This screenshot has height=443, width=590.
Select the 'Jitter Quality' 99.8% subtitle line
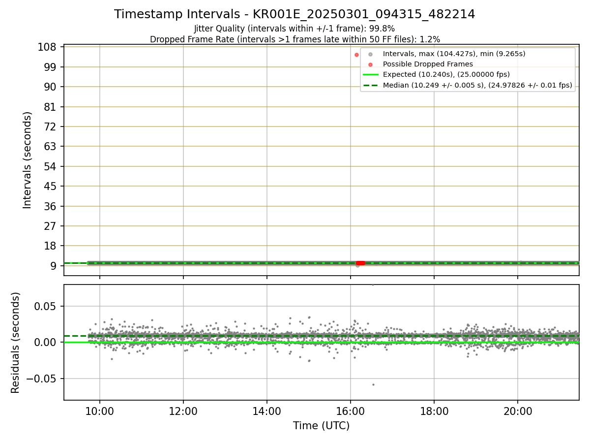[x=295, y=29]
